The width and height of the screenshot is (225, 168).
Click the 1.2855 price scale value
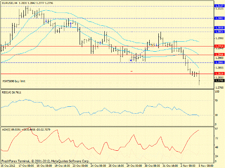point(219,68)
